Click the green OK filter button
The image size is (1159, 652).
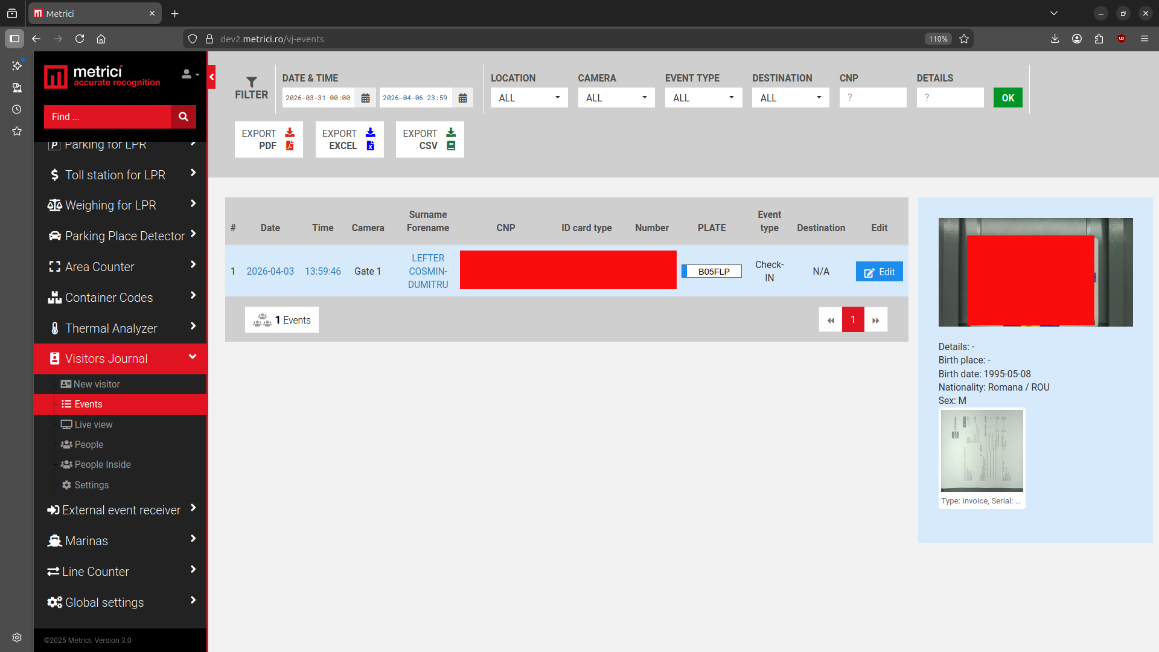pos(1007,98)
